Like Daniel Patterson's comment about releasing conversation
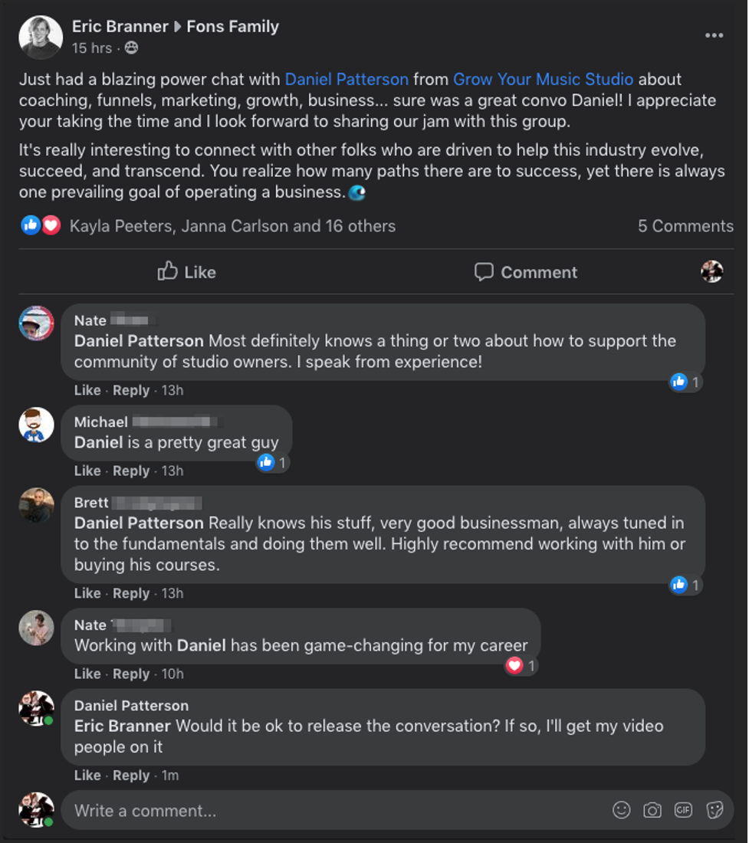 tap(87, 776)
